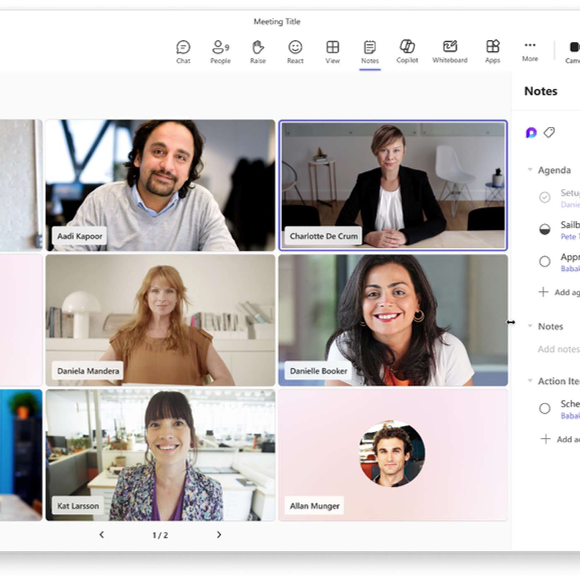This screenshot has width=580, height=580.
Task: Click the Add notes field
Action: 558,349
